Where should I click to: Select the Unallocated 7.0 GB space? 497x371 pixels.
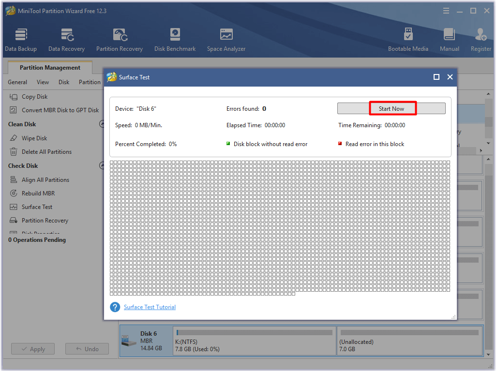coord(409,341)
